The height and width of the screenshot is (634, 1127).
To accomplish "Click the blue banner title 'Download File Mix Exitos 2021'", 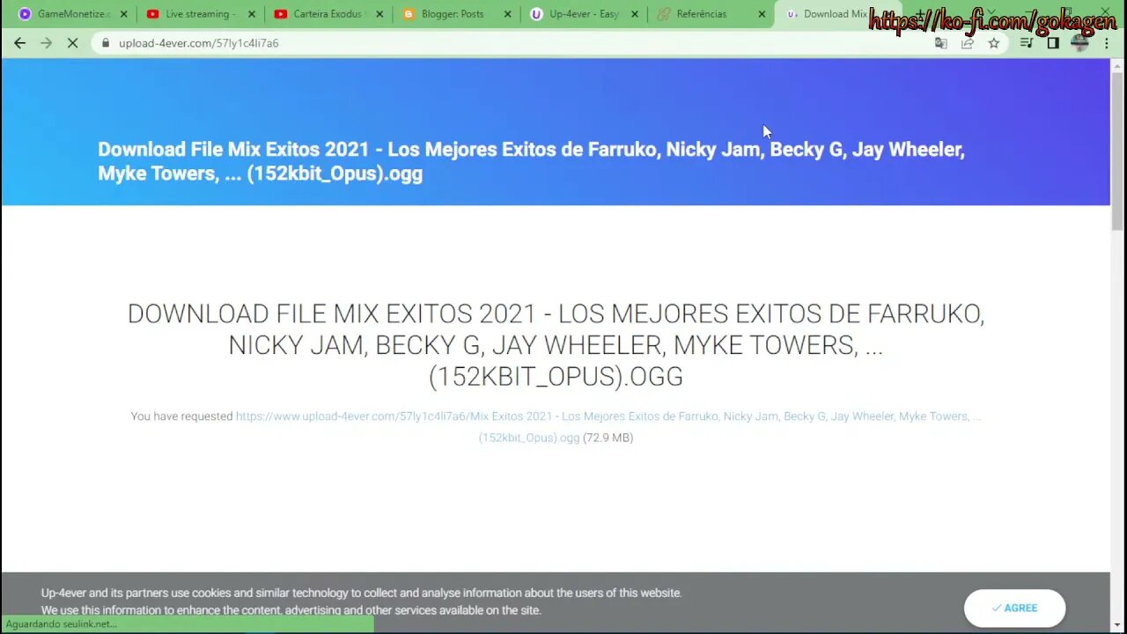I will 531,161.
